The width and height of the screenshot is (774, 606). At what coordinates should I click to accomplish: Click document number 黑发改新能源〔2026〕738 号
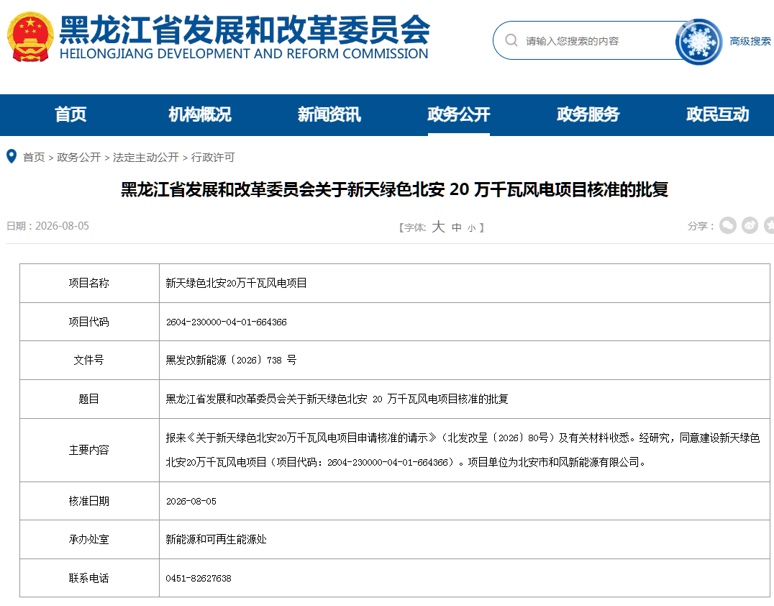point(231,360)
